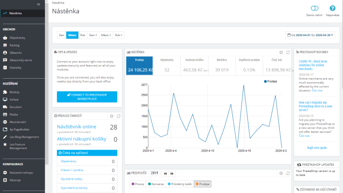
Task: Refresh the Přehled činností panel
Action: click(119, 116)
